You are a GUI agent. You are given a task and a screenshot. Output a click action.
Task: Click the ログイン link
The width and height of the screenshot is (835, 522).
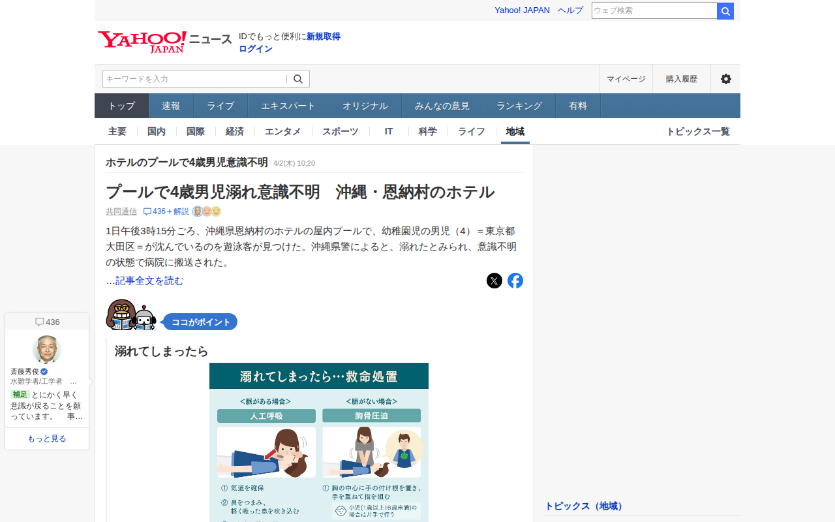pyautogui.click(x=256, y=49)
